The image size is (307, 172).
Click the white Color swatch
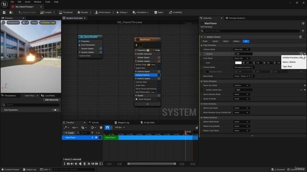point(238,63)
